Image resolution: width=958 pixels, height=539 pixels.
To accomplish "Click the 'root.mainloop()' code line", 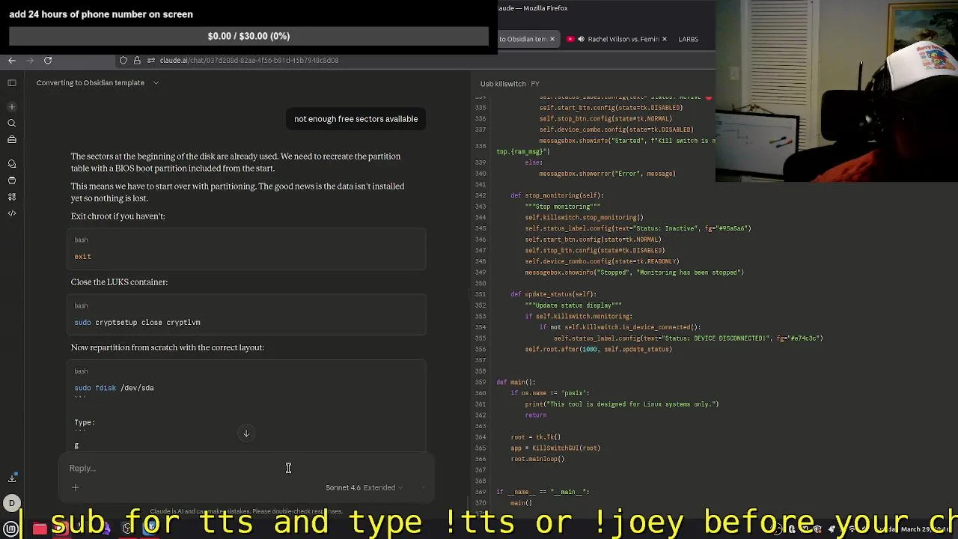I will [537, 459].
